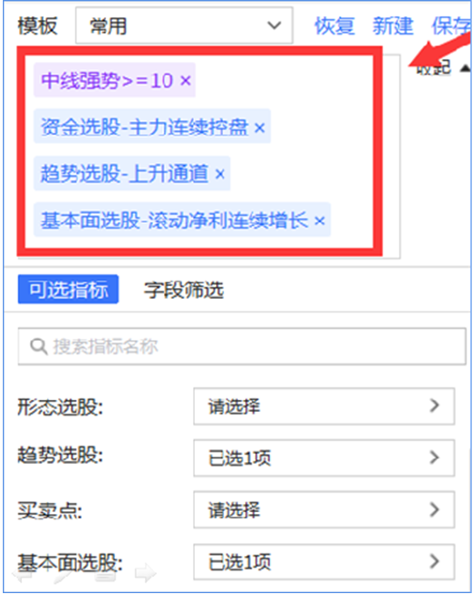The width and height of the screenshot is (473, 595).
Task: Click the 保存 link
Action: coord(452,26)
